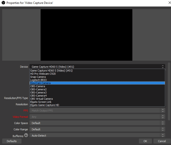This screenshot has width=171, height=145.
Task: Select Snap Camera in the list
Action: [x=97, y=77]
